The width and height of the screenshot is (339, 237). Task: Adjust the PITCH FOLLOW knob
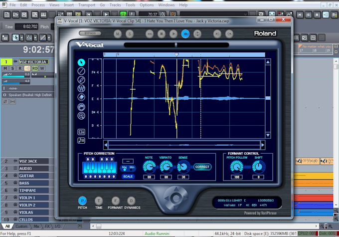coord(235,167)
